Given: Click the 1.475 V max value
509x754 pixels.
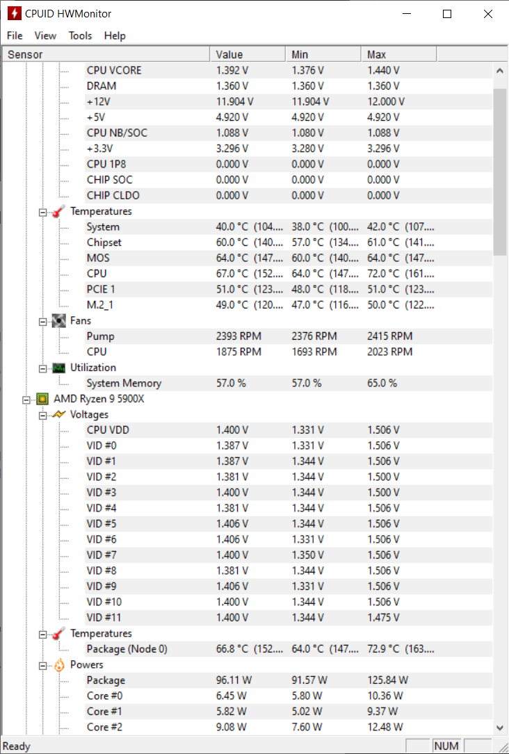Looking at the screenshot, I should [x=383, y=617].
